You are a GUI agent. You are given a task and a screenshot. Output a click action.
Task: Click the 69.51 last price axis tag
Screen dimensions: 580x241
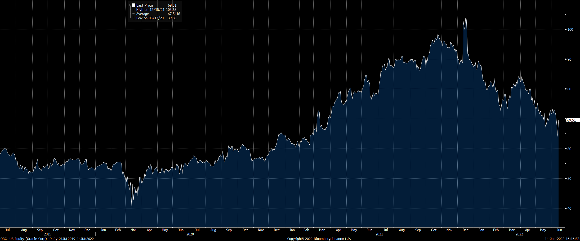click(x=572, y=120)
